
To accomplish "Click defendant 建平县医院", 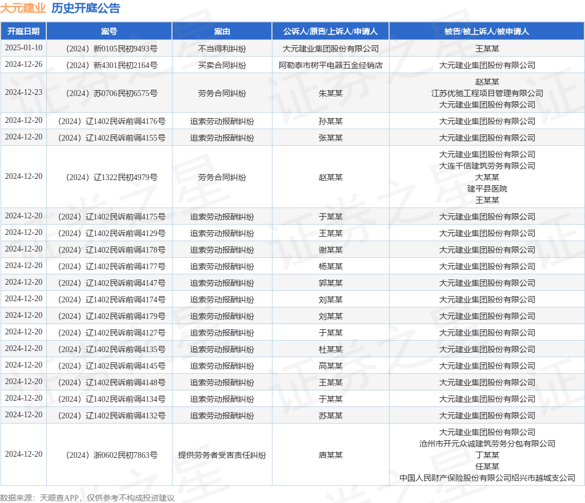I will click(x=487, y=189).
